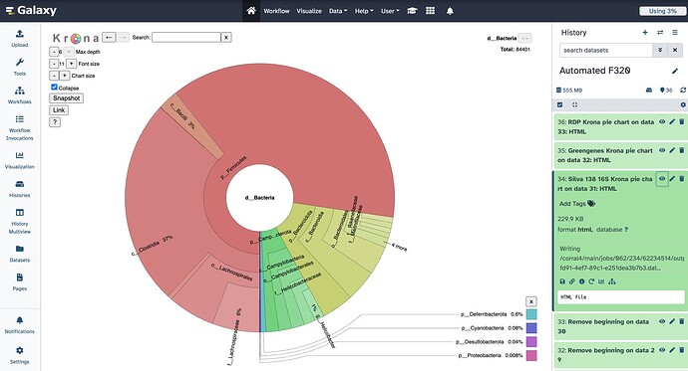Open the User dropdown menu
The height and width of the screenshot is (371, 688).
point(390,11)
